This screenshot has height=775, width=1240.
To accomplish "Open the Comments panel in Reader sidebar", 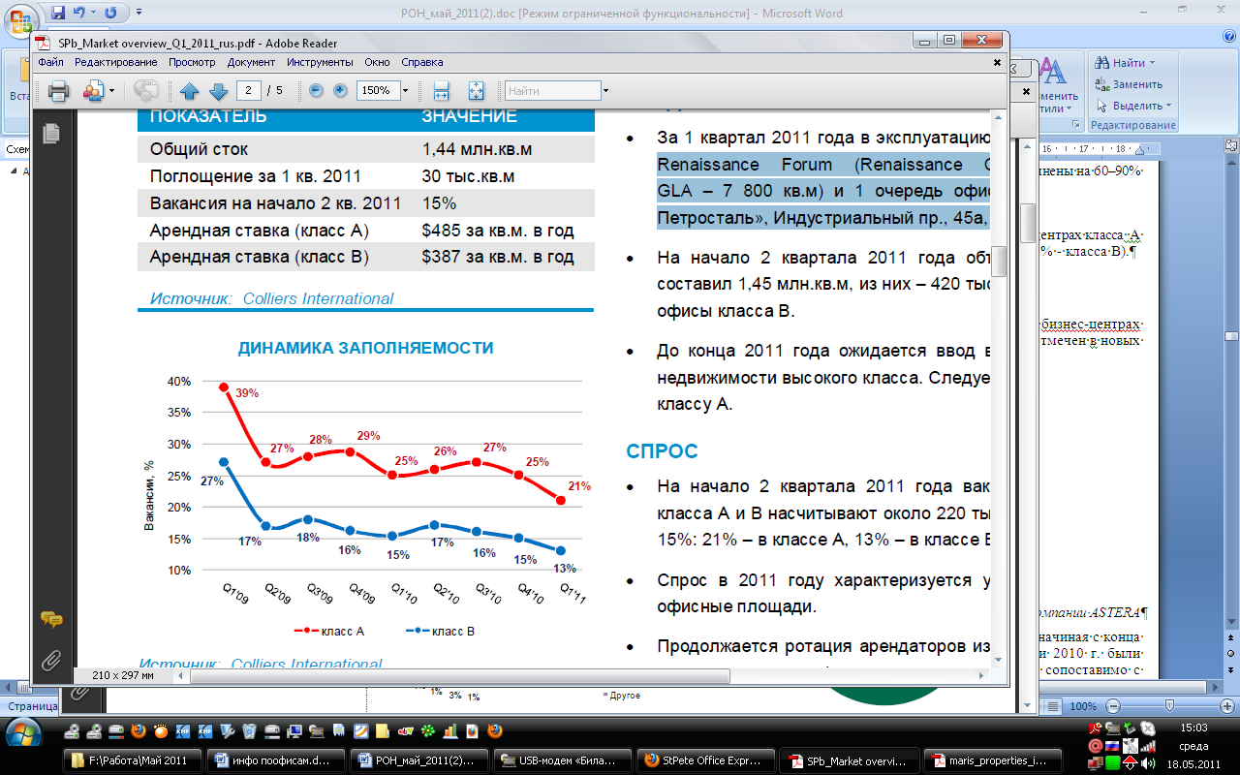I will pos(51,620).
